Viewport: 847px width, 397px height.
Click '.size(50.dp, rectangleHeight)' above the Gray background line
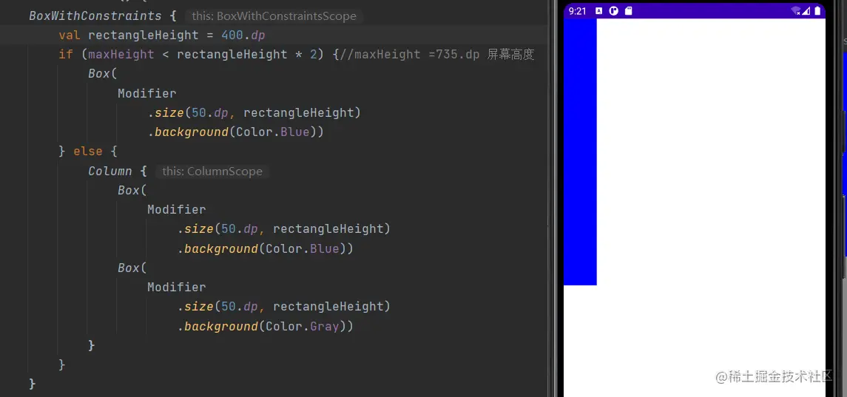pos(283,307)
